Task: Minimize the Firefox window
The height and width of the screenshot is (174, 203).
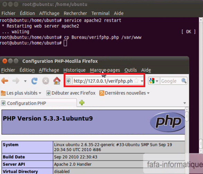Action: (x=10, y=61)
